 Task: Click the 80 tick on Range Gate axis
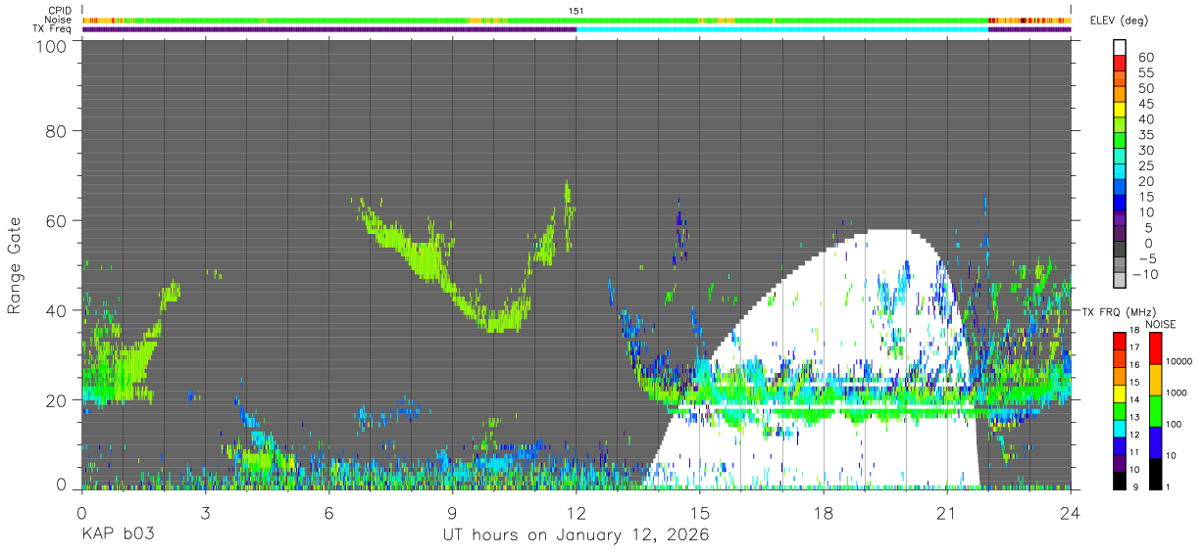point(56,130)
